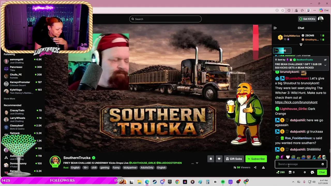Show hidden system tray icons
The image size is (331, 186).
294,182
